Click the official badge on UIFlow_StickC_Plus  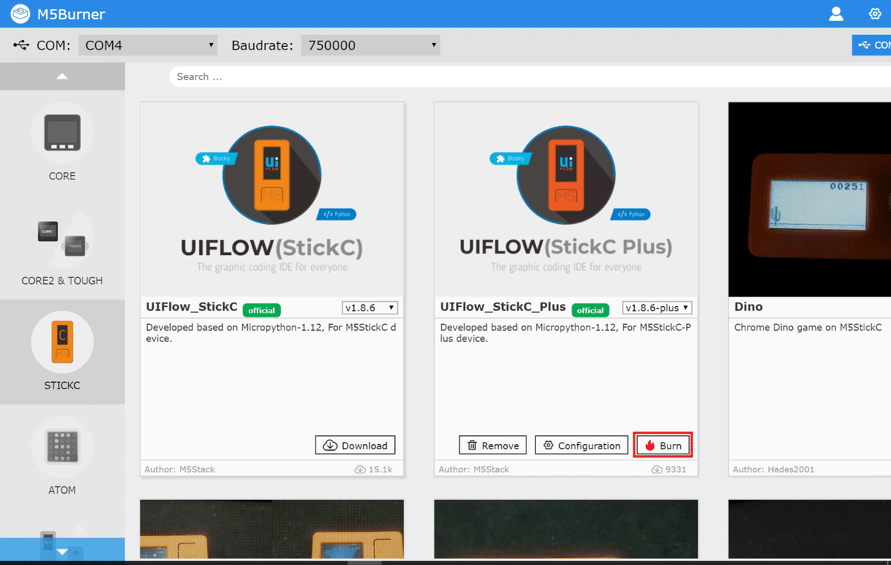[590, 310]
